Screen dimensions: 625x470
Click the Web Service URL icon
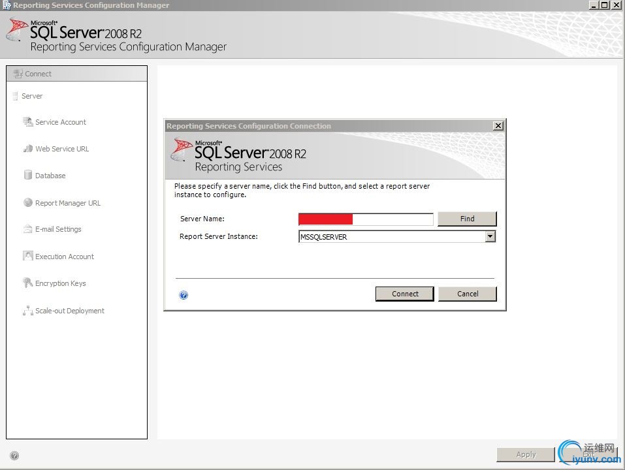pos(28,149)
